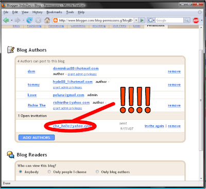Click the dominikus88@hotmail.com email link
Screen dimensions: 206x189
76,68
